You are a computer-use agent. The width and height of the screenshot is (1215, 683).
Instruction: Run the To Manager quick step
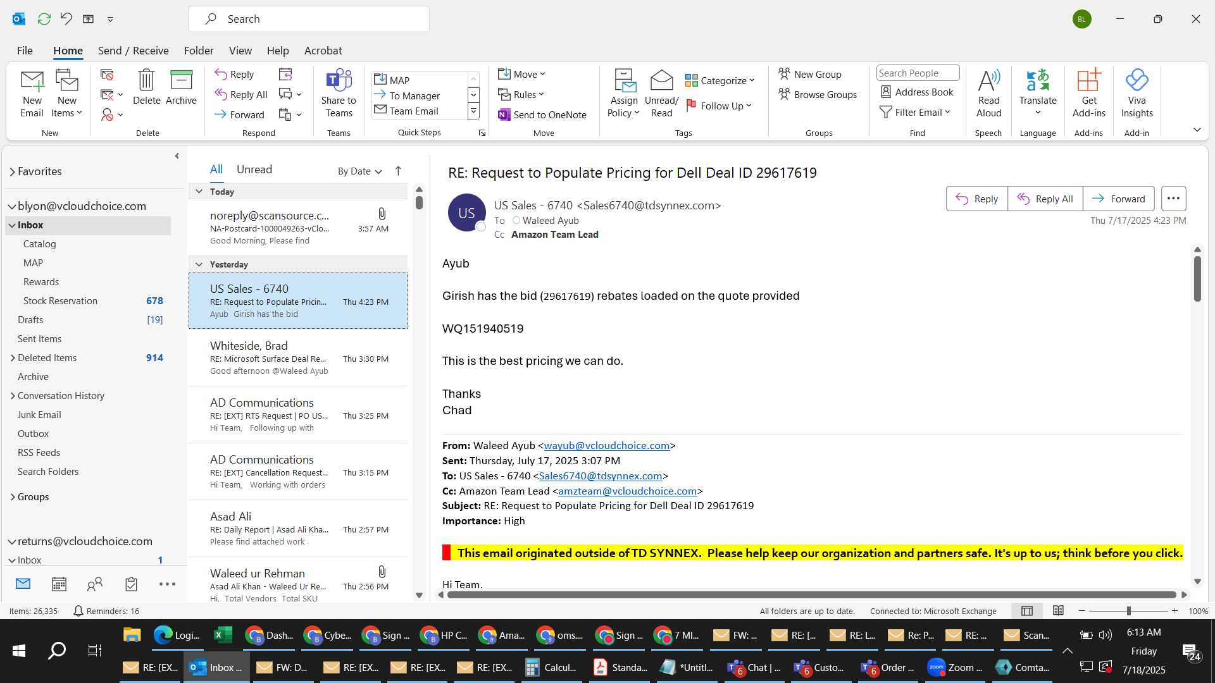pos(414,95)
